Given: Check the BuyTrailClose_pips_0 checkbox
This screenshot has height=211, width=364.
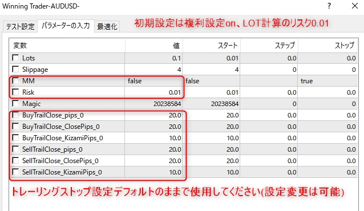Looking at the screenshot, I should (x=15, y=115).
